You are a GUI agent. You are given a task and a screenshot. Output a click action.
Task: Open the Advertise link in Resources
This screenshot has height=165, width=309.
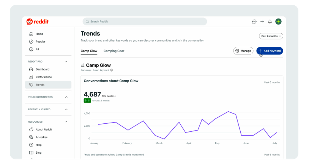tap(41, 137)
